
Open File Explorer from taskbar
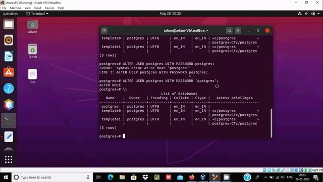coord(122,177)
